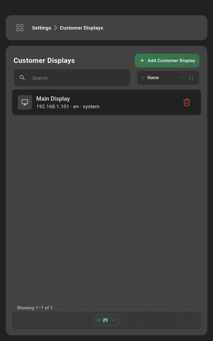213x341 pixels.
Task: Click the Showing 1–1 of 1 label
Action: pyautogui.click(x=35, y=308)
